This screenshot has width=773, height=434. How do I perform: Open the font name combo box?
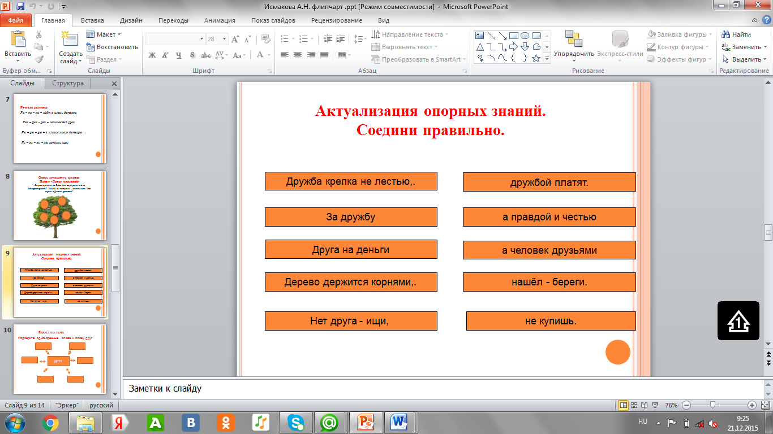(175, 39)
